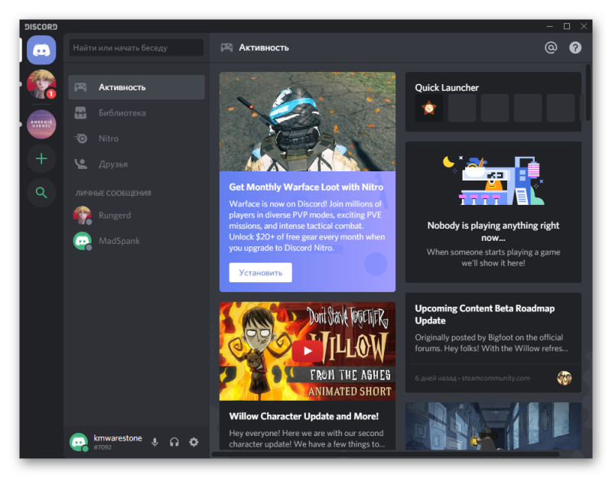The image size is (612, 478).
Task: Select the Друзья tab
Action: click(x=137, y=164)
